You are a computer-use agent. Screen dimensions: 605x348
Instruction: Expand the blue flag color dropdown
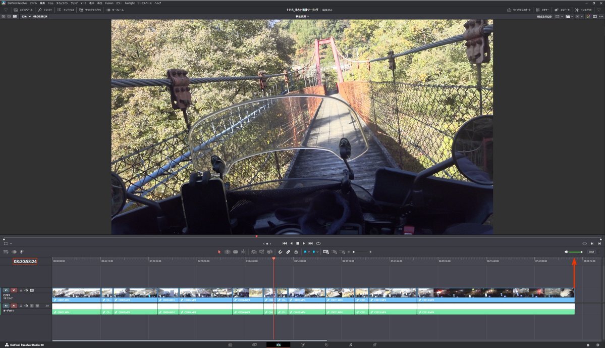click(309, 252)
